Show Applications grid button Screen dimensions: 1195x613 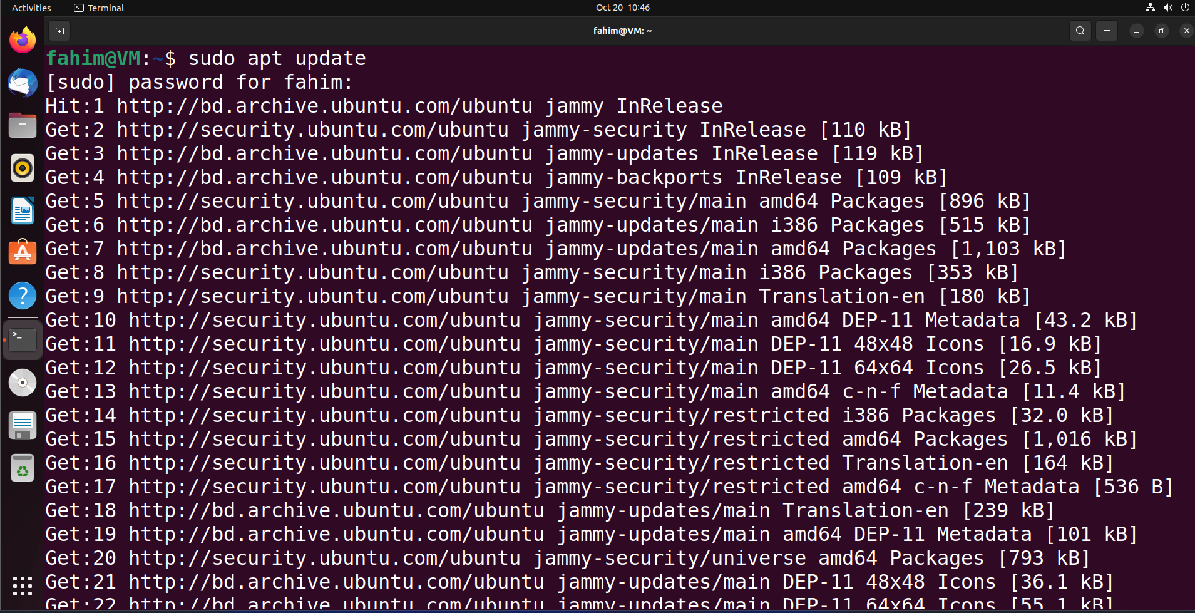pos(23,585)
